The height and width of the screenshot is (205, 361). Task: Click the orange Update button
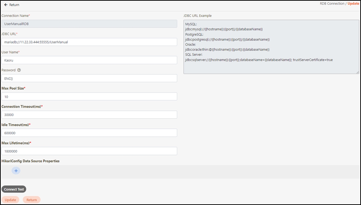point(10,200)
